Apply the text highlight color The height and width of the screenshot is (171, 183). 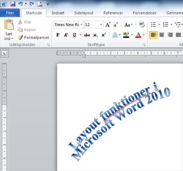[x=126, y=35]
